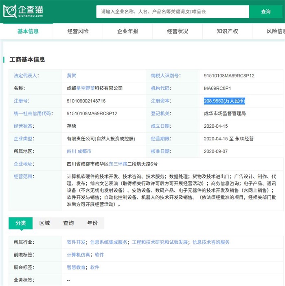Click the 经营状态 label

pos(23,126)
